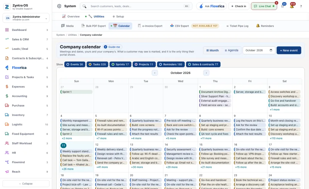The width and height of the screenshot is (309, 189).
Task: Open Ask Flowrica assistant
Action: point(211,6)
